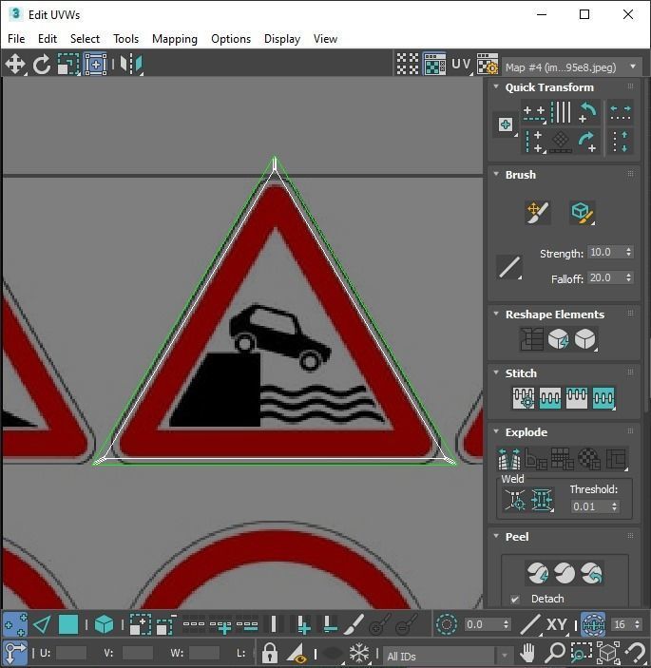This screenshot has width=651, height=668.
Task: Open the texture options gear-checker icon
Action: pos(488,65)
